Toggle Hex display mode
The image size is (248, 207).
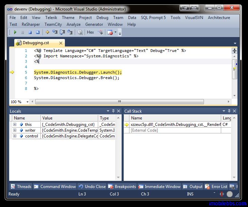90,32
